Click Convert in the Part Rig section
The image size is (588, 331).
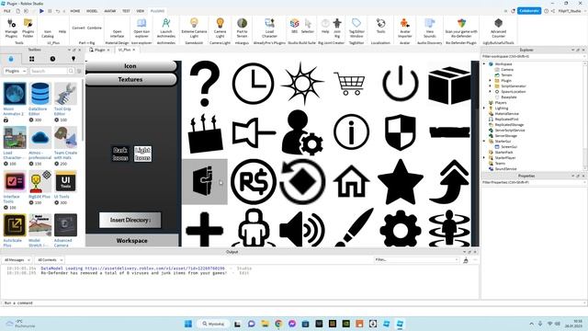[x=78, y=28]
